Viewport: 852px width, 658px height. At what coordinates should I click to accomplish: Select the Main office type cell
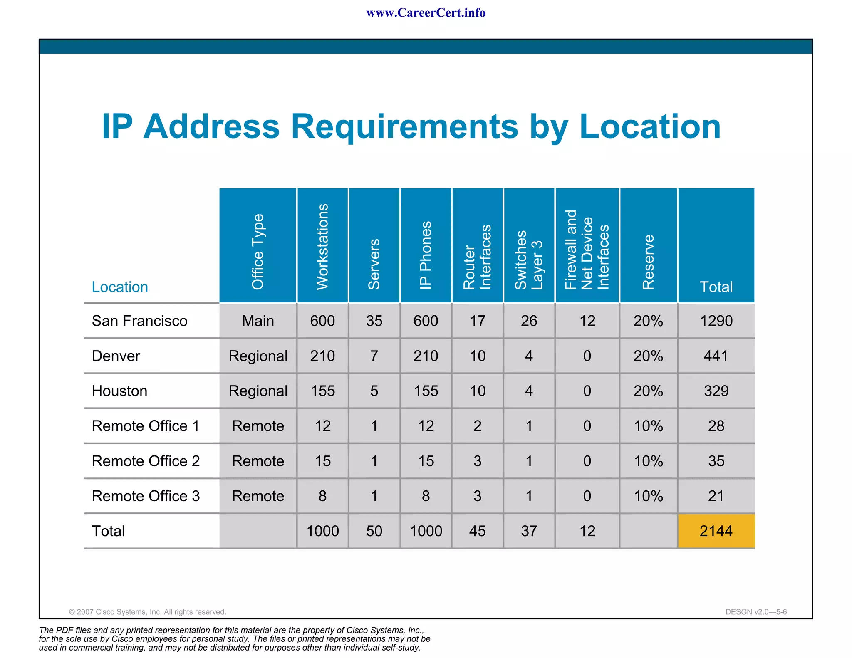(x=258, y=321)
